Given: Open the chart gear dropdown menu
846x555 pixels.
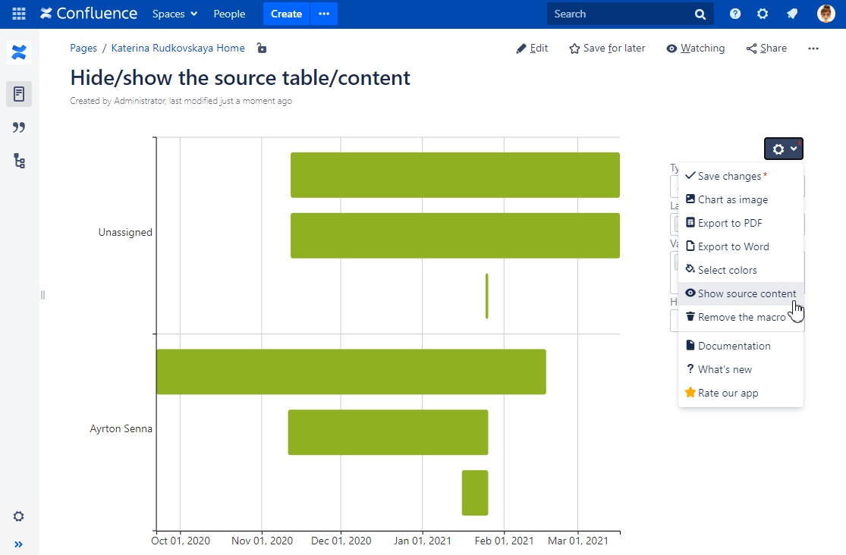Looking at the screenshot, I should 783,149.
